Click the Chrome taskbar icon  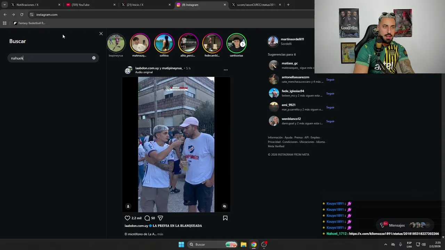click(x=254, y=244)
